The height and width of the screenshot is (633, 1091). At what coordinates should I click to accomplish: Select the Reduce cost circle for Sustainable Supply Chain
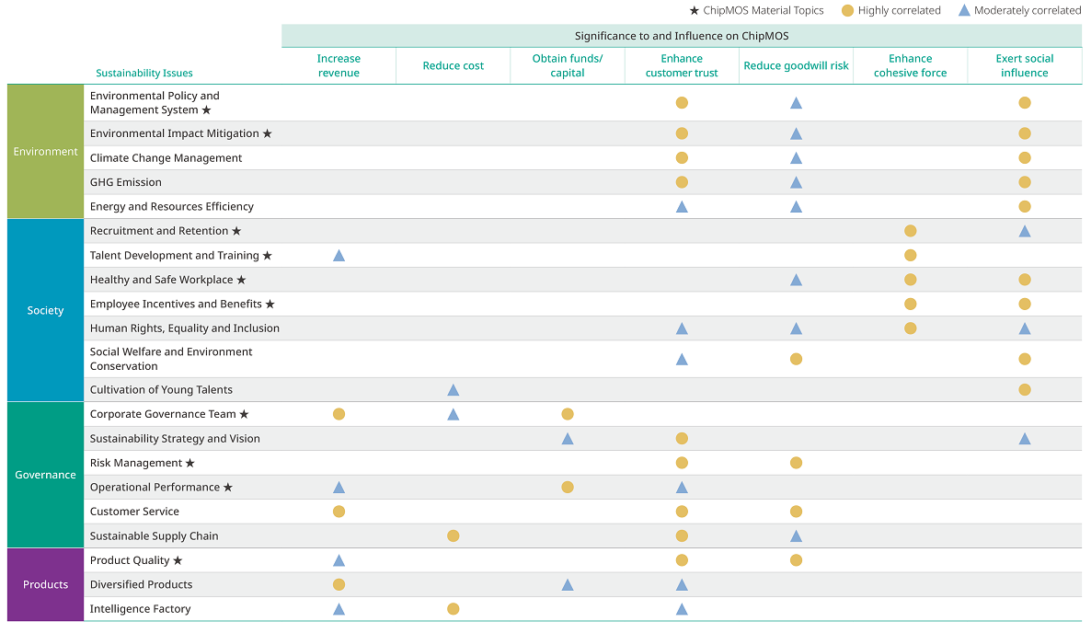click(x=453, y=535)
